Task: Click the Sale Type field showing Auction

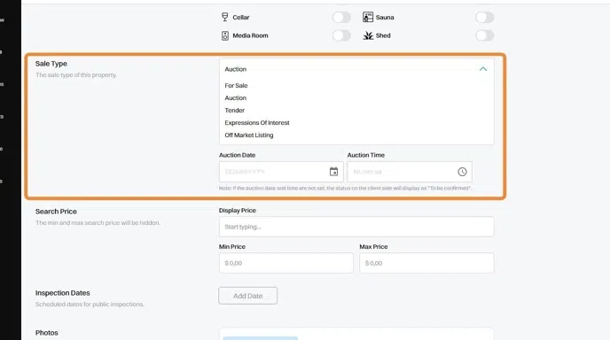Action: coord(356,69)
